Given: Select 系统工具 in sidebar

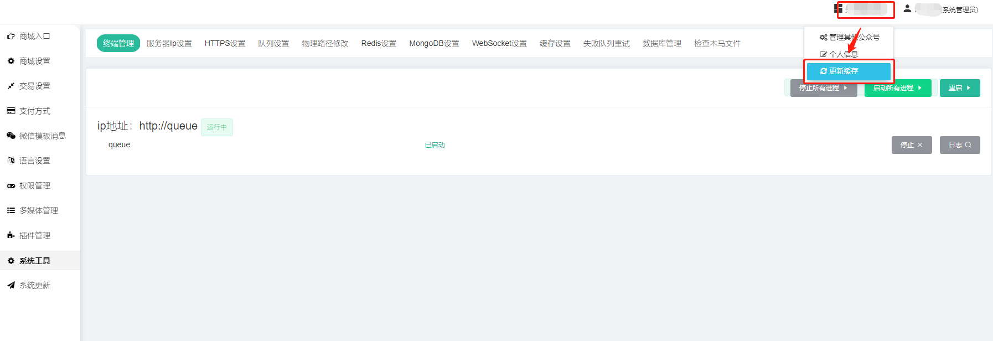Looking at the screenshot, I should coord(40,261).
